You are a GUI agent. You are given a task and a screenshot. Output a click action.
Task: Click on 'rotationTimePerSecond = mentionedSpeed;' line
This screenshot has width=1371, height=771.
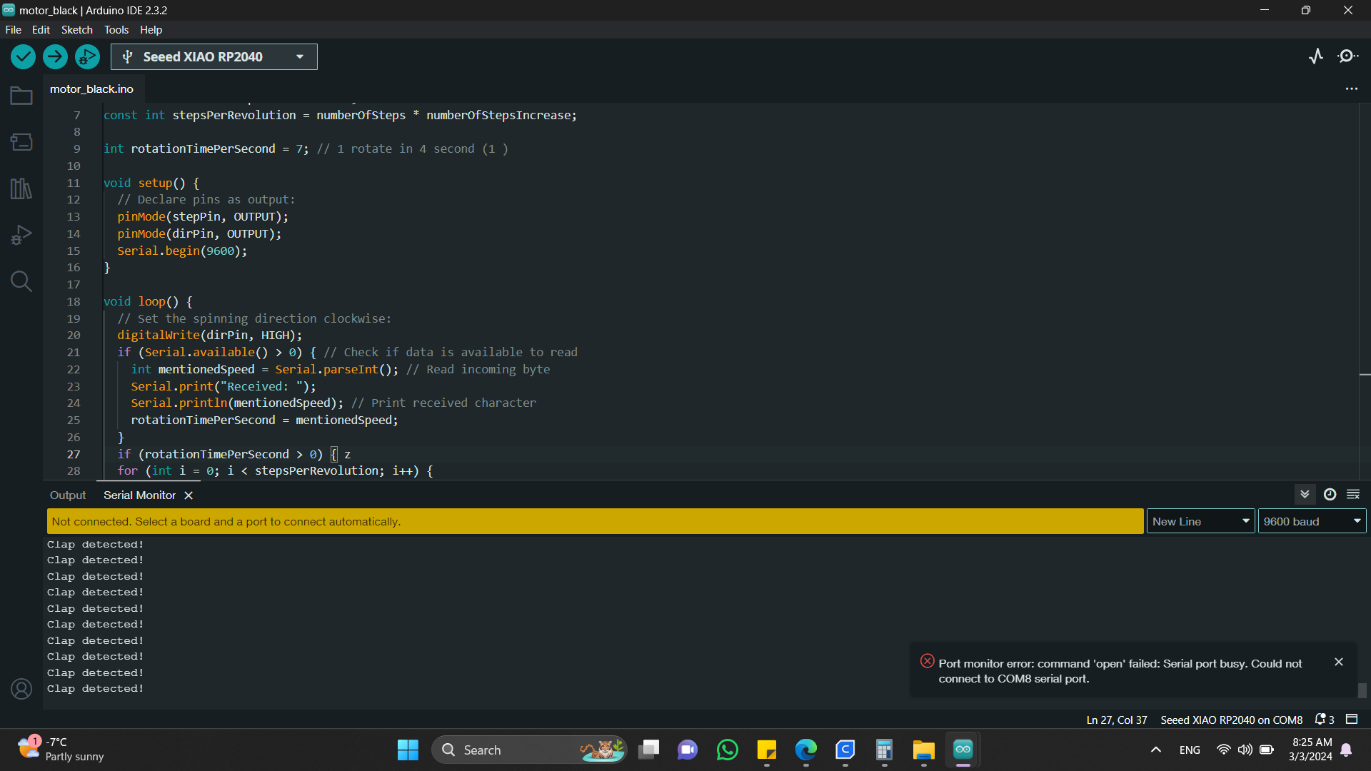pos(264,420)
